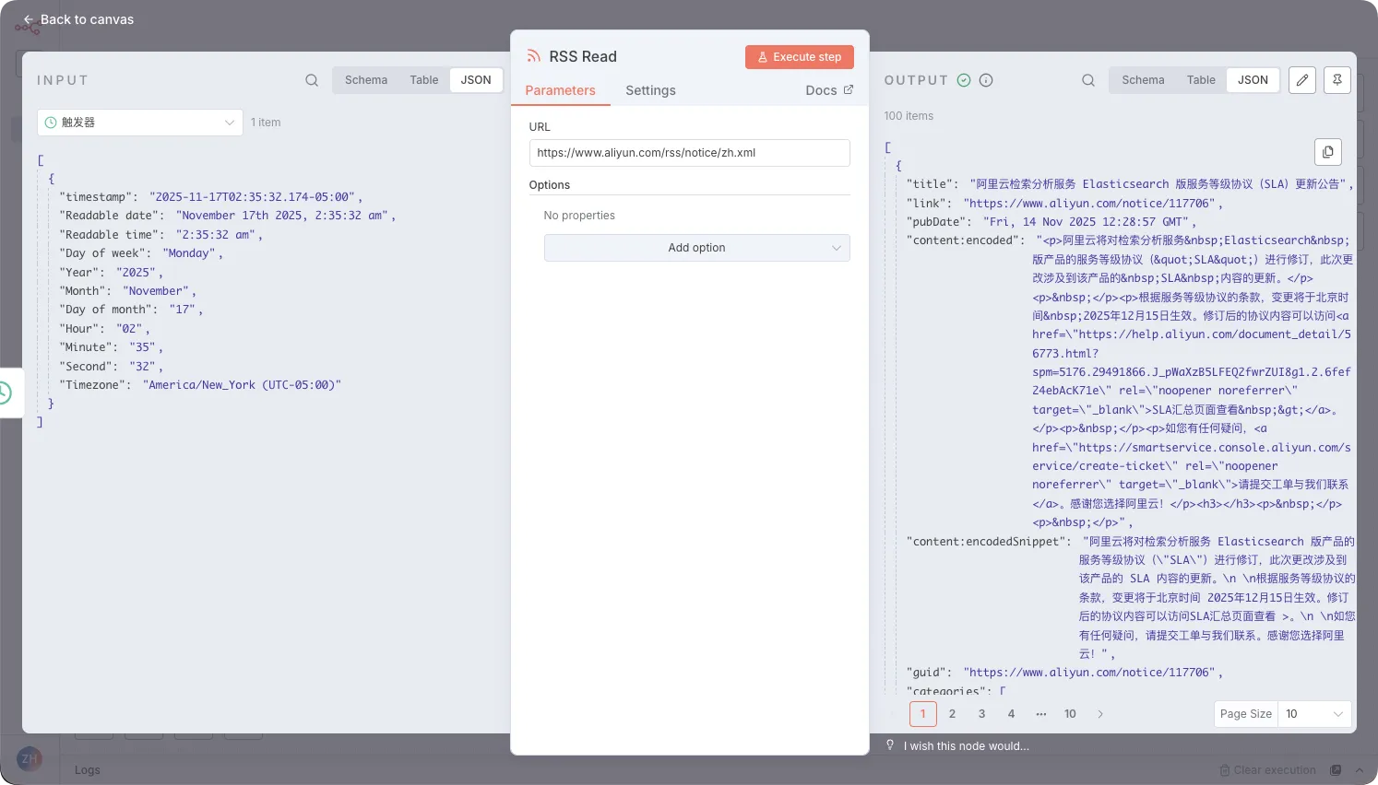Image resolution: width=1378 pixels, height=785 pixels.
Task: Expand the Add option dropdown
Action: tap(696, 248)
